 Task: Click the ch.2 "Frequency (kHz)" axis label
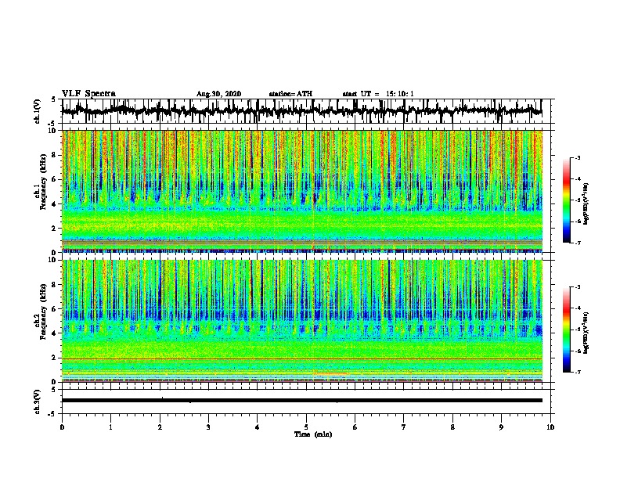(x=44, y=312)
